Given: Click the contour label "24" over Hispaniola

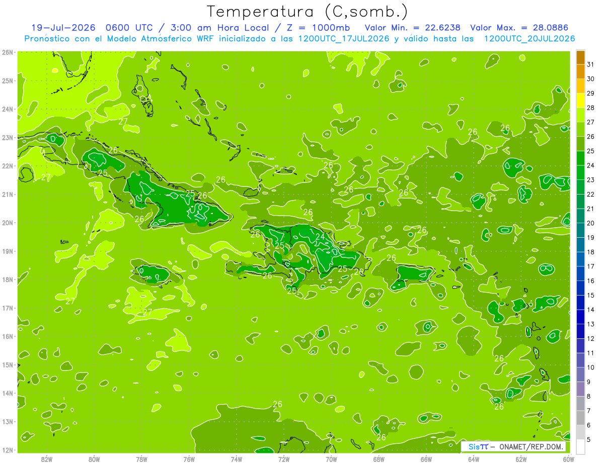Looking at the screenshot, I should (320, 236).
